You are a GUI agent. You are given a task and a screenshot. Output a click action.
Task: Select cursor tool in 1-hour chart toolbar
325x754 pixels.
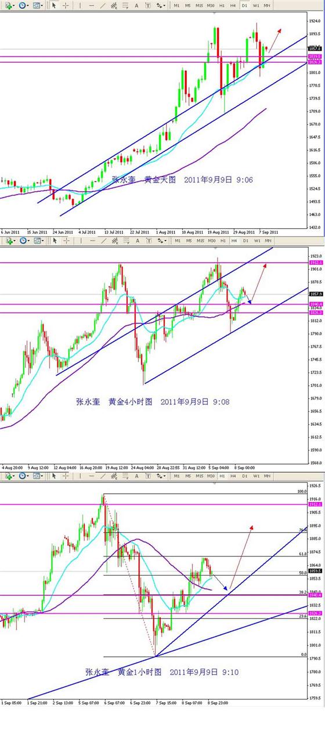pos(55,476)
